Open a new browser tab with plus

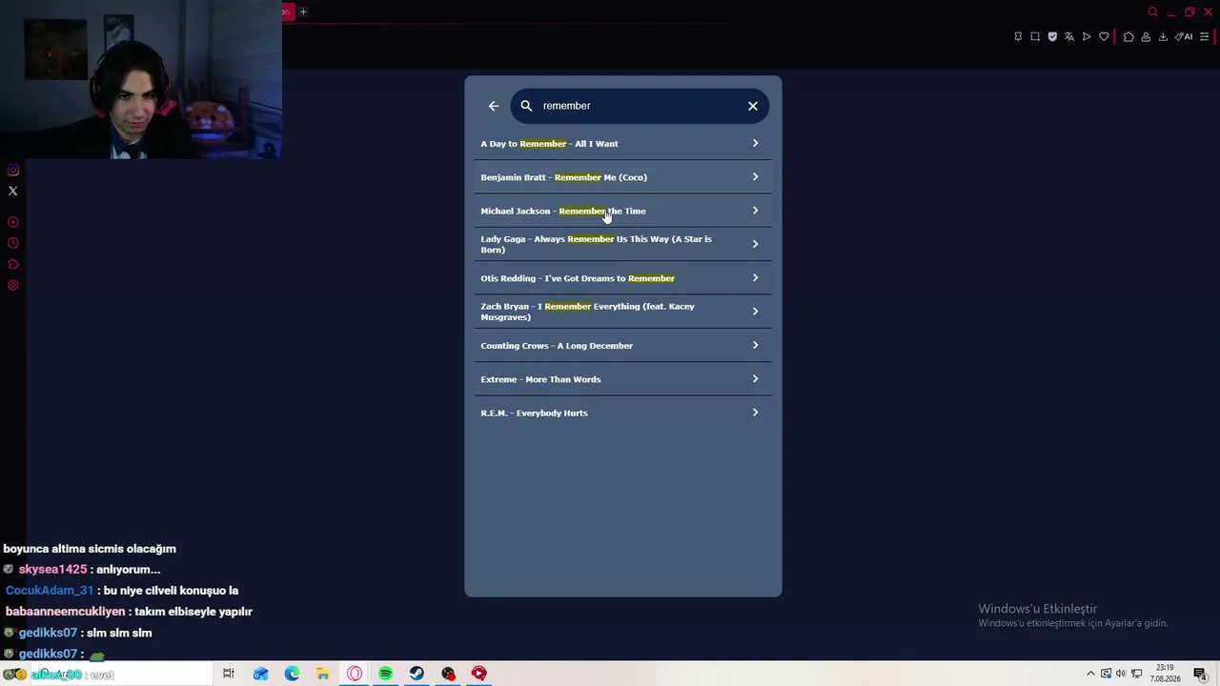pyautogui.click(x=303, y=11)
